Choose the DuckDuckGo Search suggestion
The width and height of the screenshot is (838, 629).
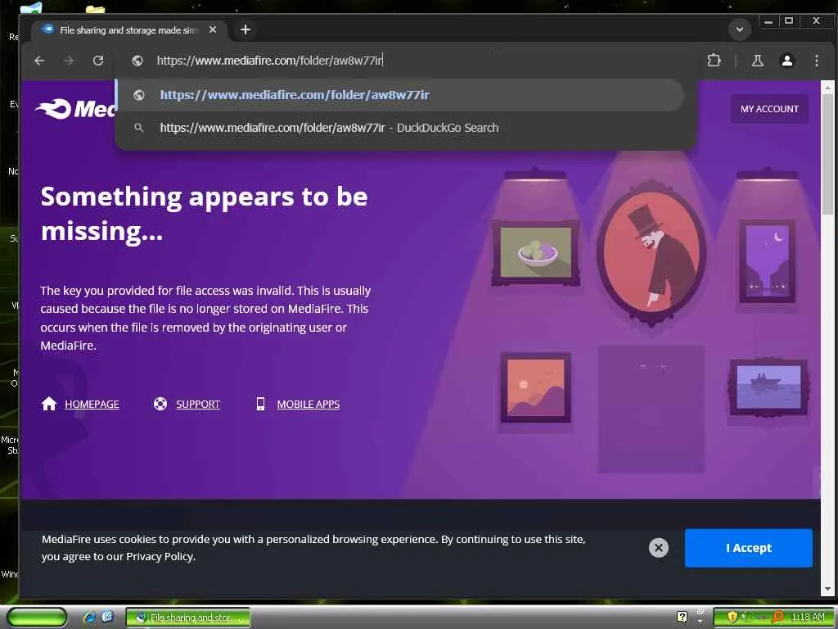pyautogui.click(x=401, y=128)
